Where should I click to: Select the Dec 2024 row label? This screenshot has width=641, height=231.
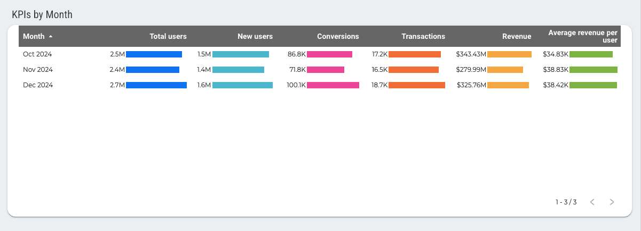tap(37, 85)
